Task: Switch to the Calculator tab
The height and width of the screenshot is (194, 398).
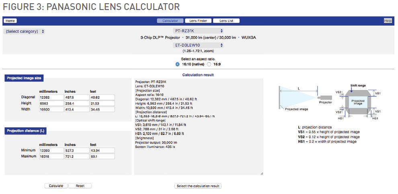Action: pyautogui.click(x=170, y=21)
